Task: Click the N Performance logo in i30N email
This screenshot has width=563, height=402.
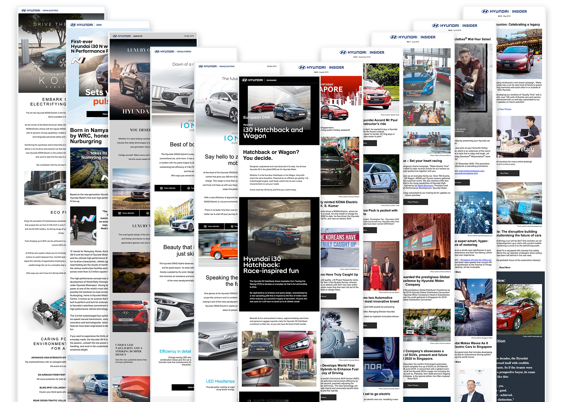Action: [x=78, y=61]
